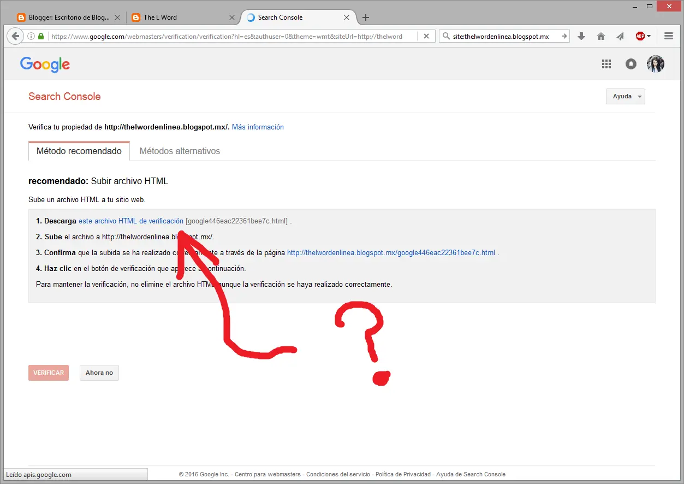Open Política de Privacidad footer link
The image size is (684, 484).
403,474
